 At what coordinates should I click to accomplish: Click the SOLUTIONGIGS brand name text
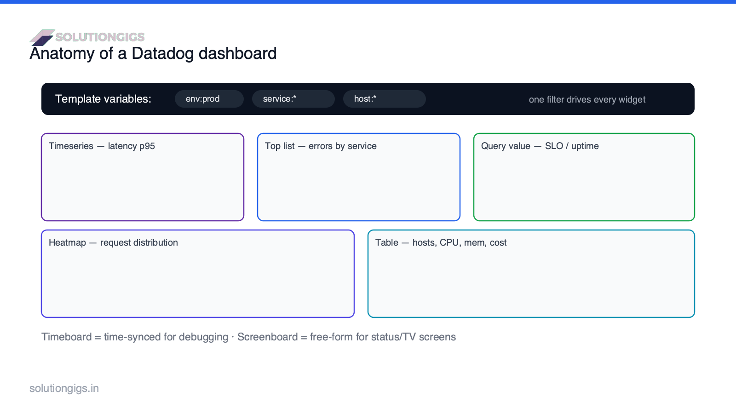coord(100,37)
